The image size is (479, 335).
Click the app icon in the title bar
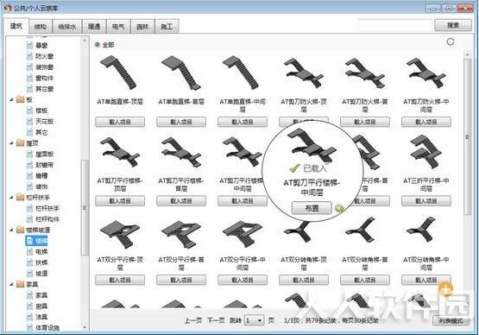pyautogui.click(x=7, y=8)
